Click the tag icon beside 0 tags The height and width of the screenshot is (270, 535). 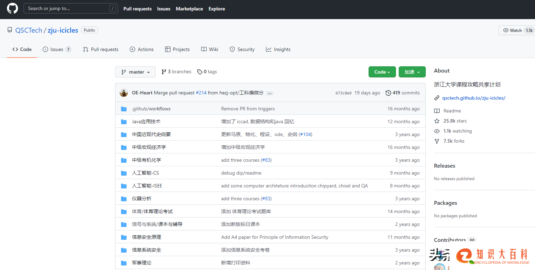point(200,72)
